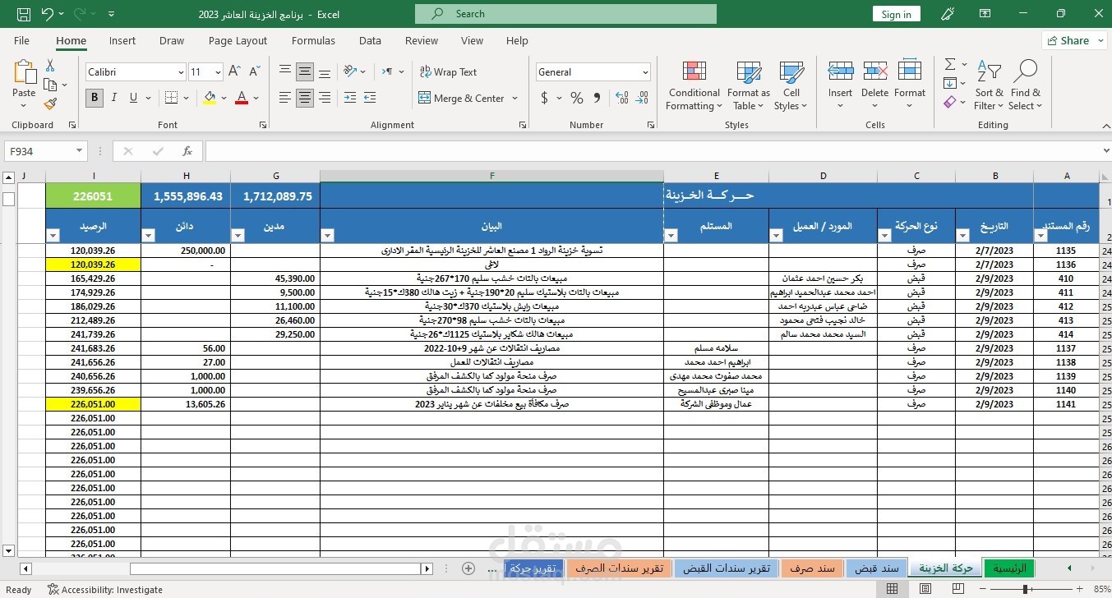The height and width of the screenshot is (598, 1112).
Task: Open the Merge & Center dropdown arrow
Action: coord(515,98)
